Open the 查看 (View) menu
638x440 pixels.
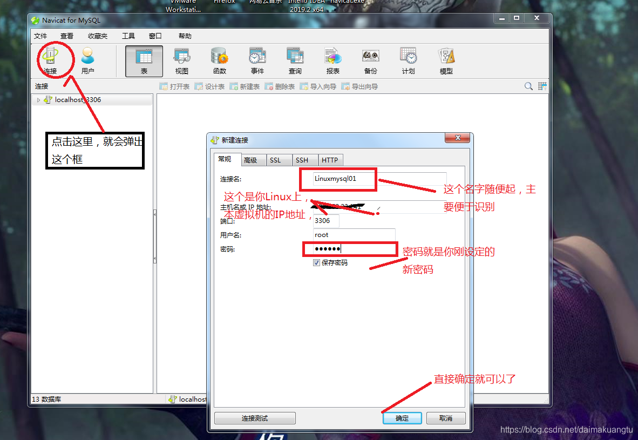(x=67, y=36)
